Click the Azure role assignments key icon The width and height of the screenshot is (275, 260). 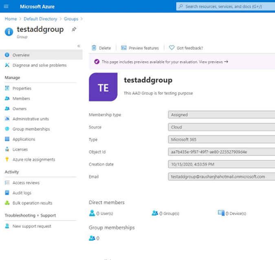pyautogui.click(x=7, y=159)
